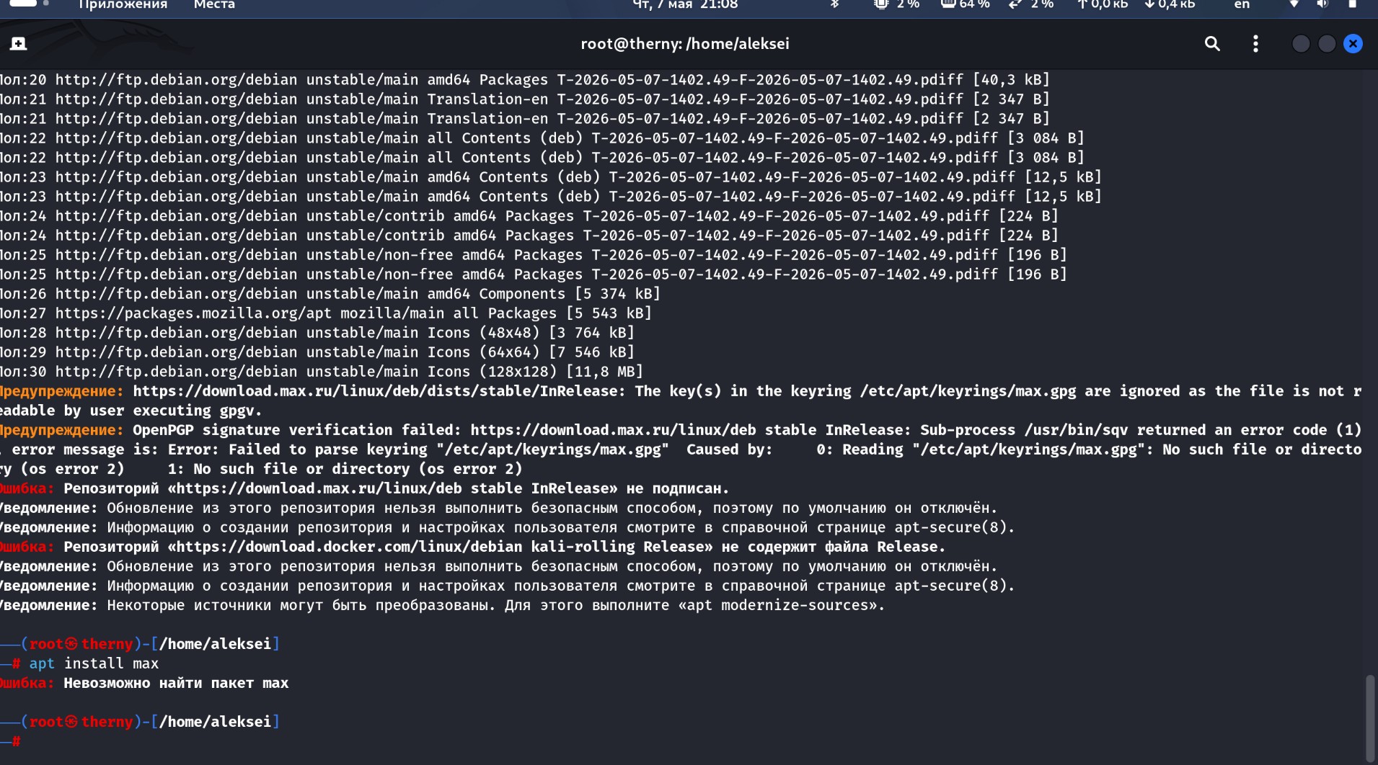Screen dimensions: 1378x765
Task: Click the window title root@therny: /home/aleksei
Action: [685, 44]
